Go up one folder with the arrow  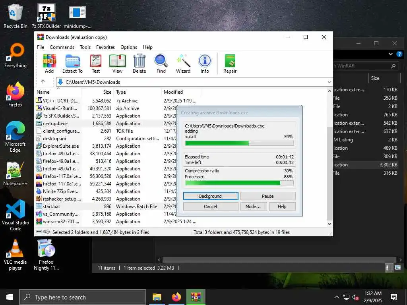pyautogui.click(x=43, y=82)
